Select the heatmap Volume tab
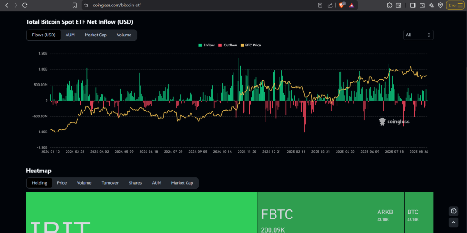Viewport: 467px width, 233px height. click(84, 183)
